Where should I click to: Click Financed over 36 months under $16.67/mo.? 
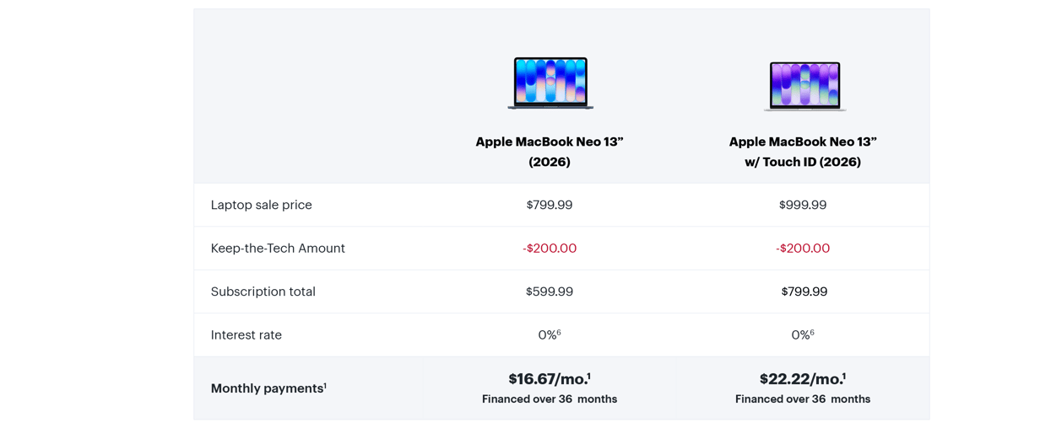[550, 399]
